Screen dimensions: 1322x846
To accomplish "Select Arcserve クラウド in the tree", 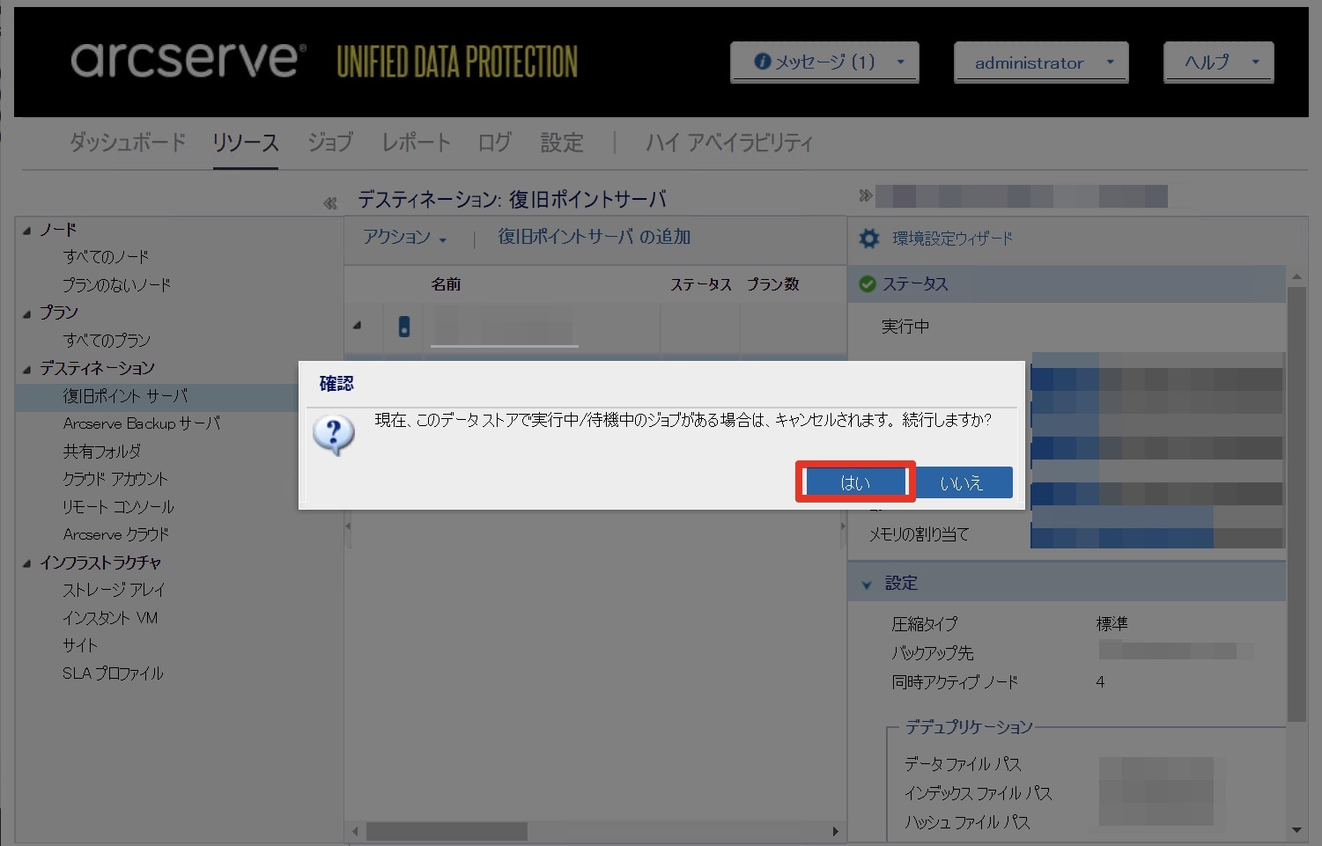I will 115,534.
